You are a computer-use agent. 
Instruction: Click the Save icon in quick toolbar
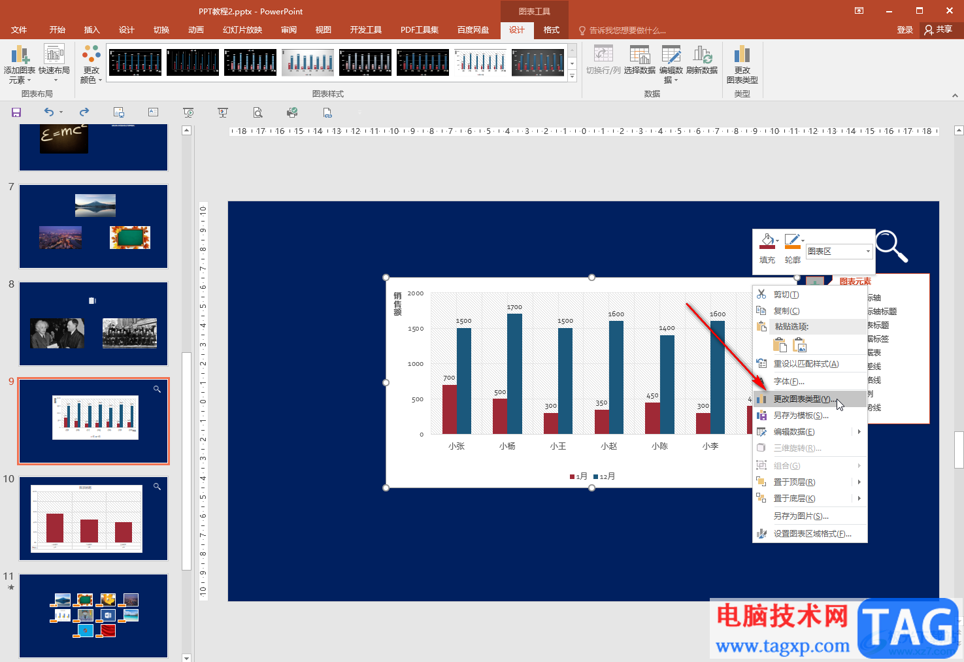coord(16,112)
